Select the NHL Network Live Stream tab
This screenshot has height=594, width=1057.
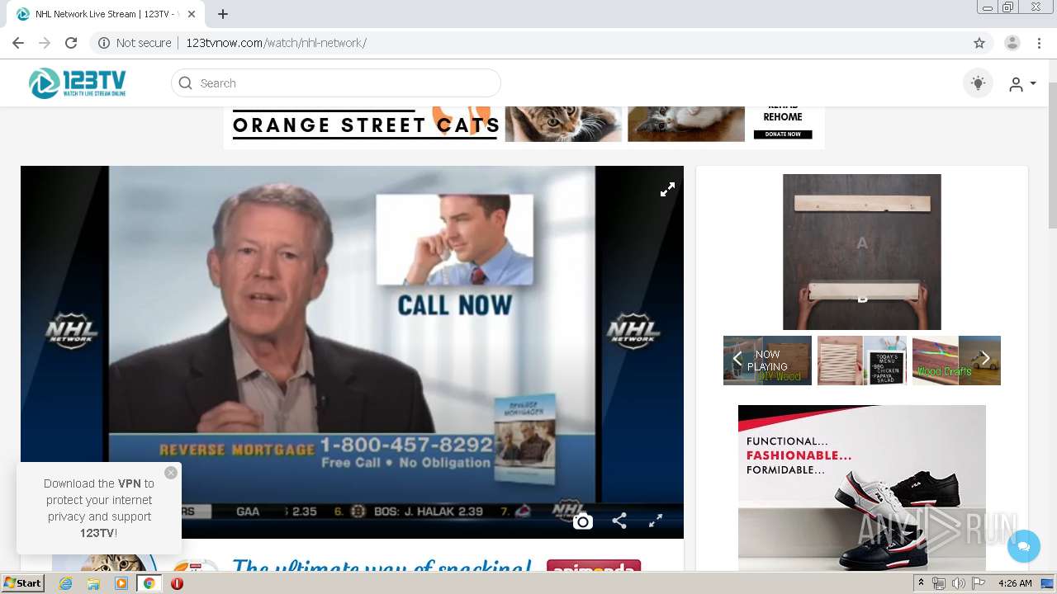tap(106, 14)
